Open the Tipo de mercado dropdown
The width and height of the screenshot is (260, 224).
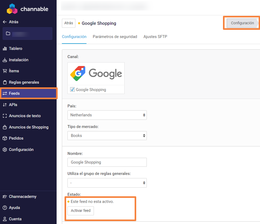pyautogui.click(x=107, y=136)
